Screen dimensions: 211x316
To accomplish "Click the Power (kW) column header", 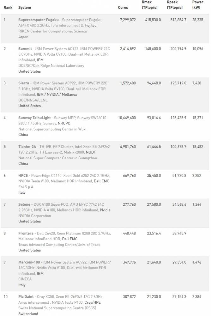I will 198,5.
